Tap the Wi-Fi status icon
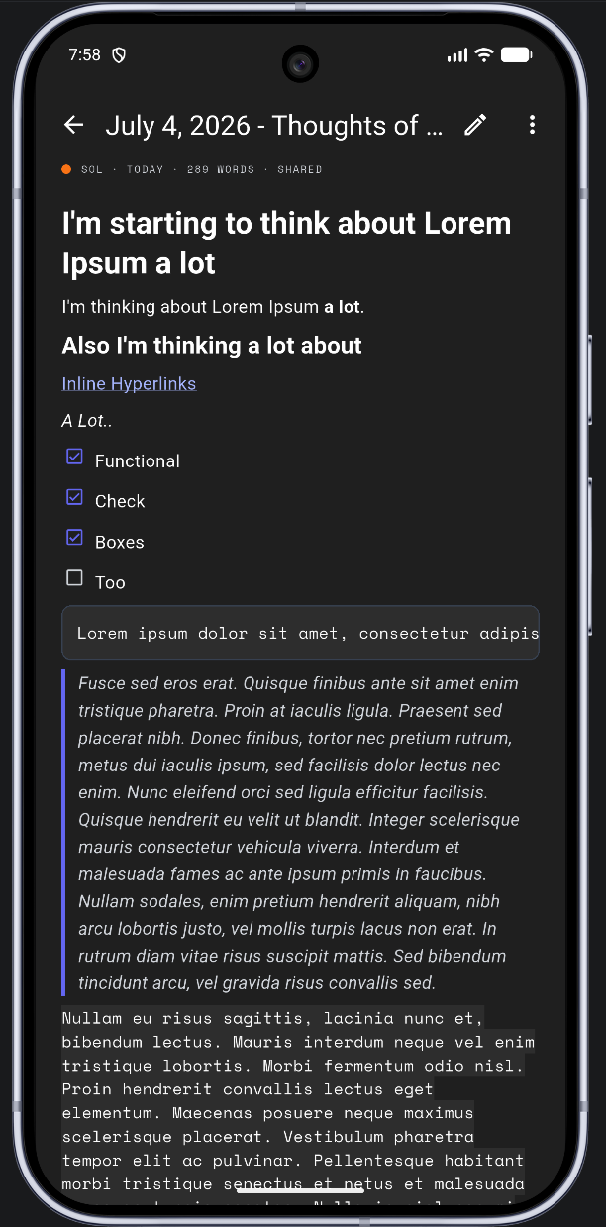The height and width of the screenshot is (1228, 606). (x=484, y=55)
